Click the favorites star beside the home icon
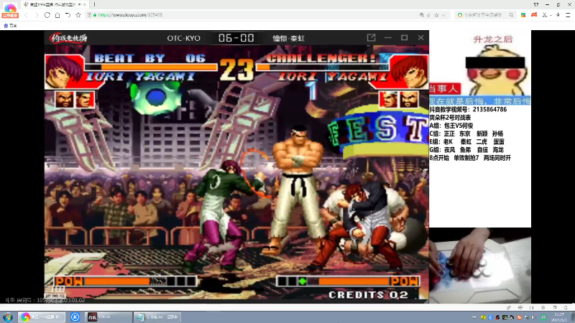Viewport: 575px width, 323px height. pos(78,15)
